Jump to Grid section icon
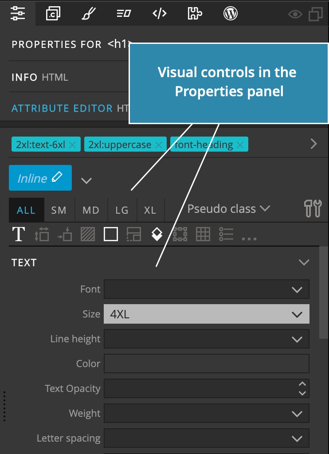 tap(203, 234)
